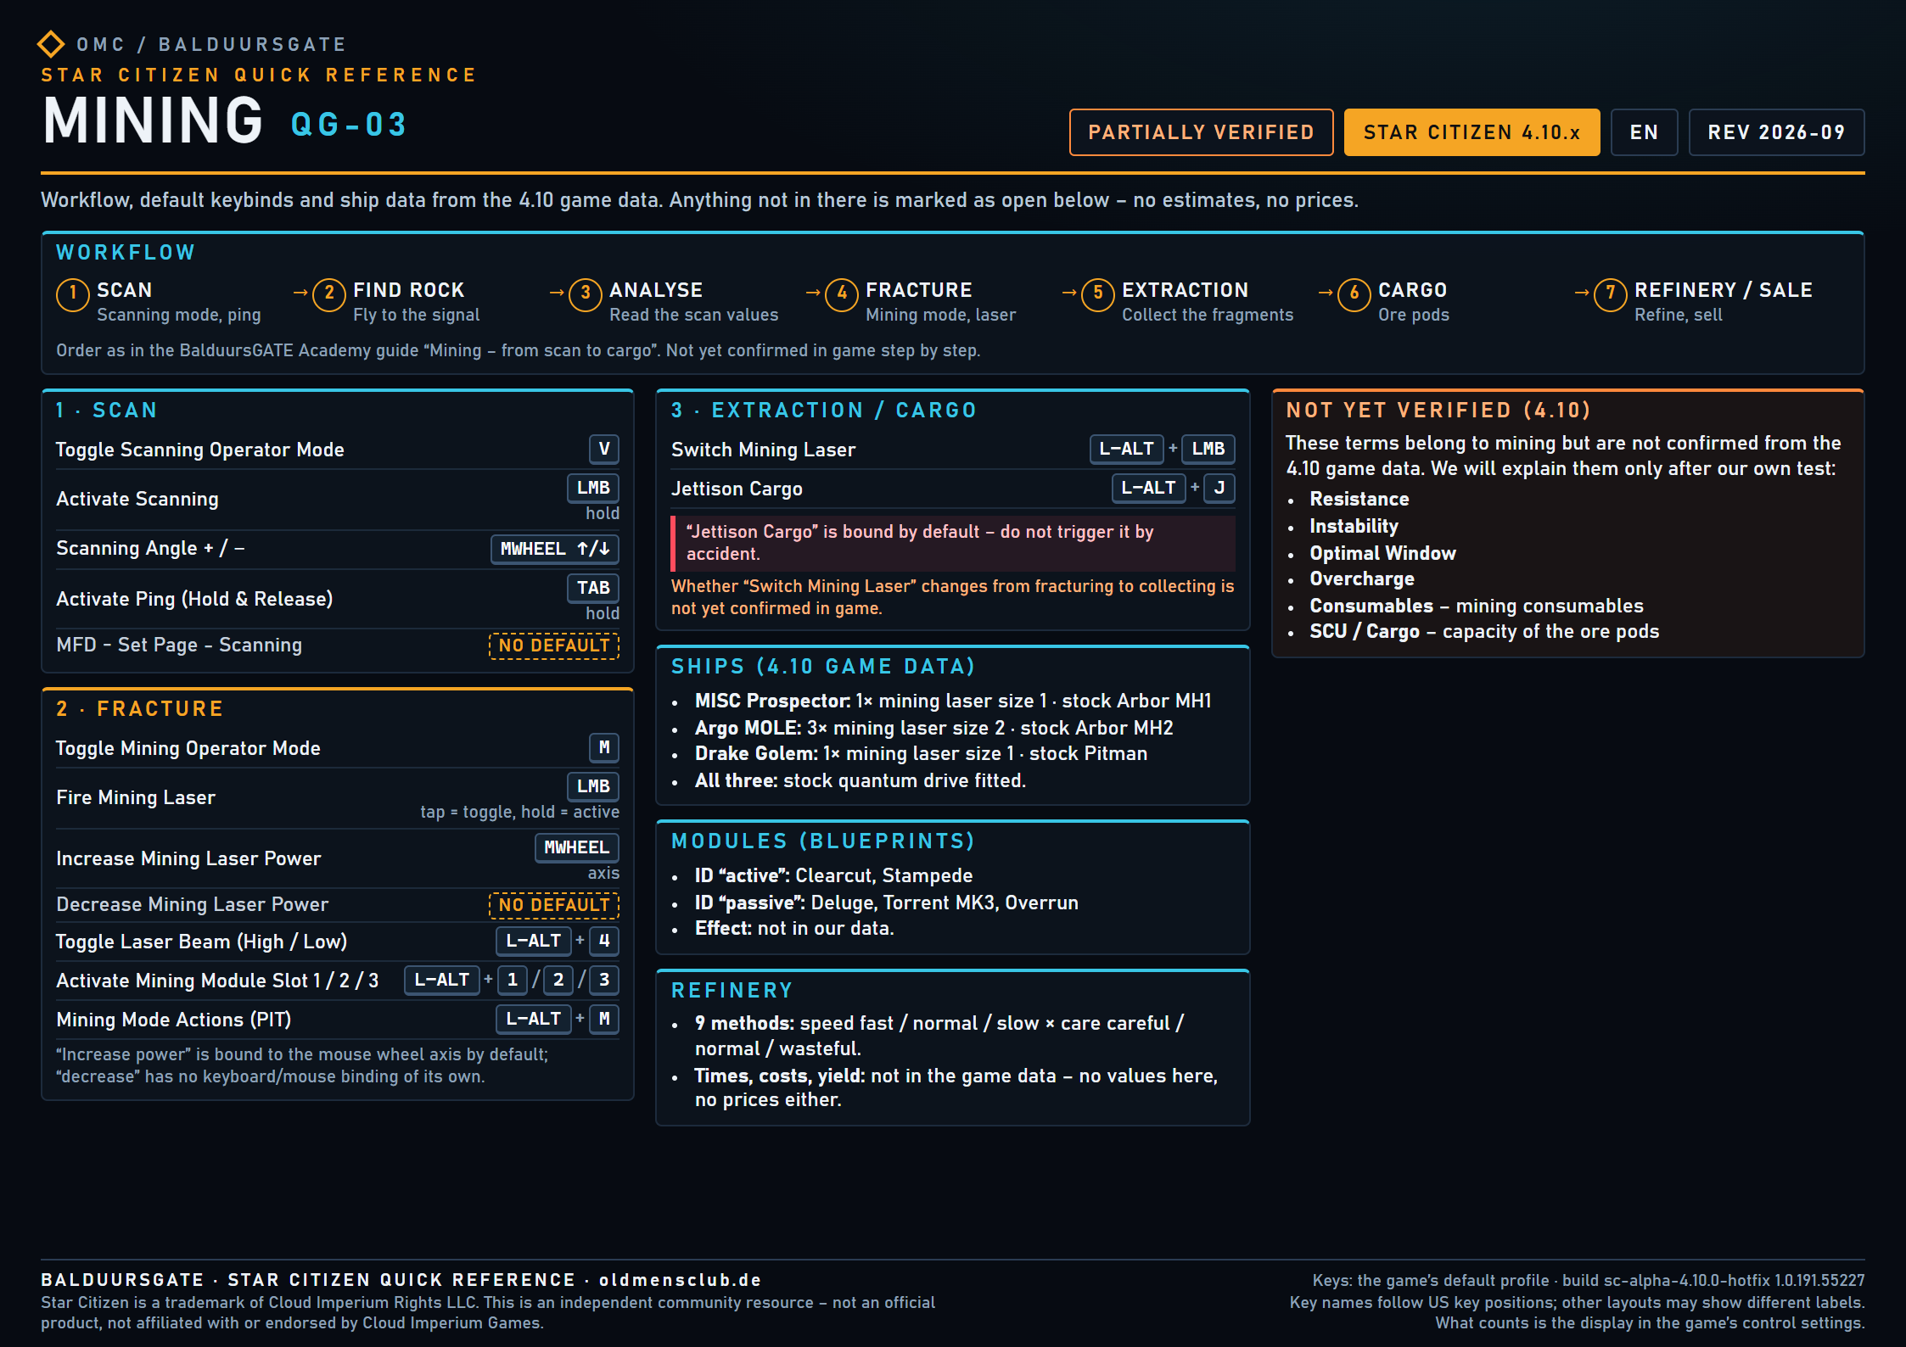
Task: Click the build sc-alpha-4.10.0-hotfix footer line
Action: tap(1589, 1281)
